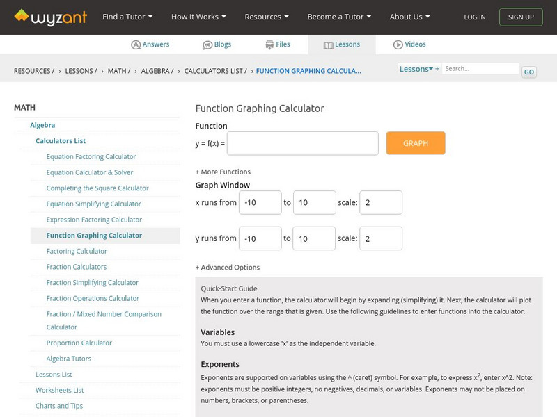
Task: Open Fraction / Mixed Number Comparison Calculator
Action: click(104, 320)
